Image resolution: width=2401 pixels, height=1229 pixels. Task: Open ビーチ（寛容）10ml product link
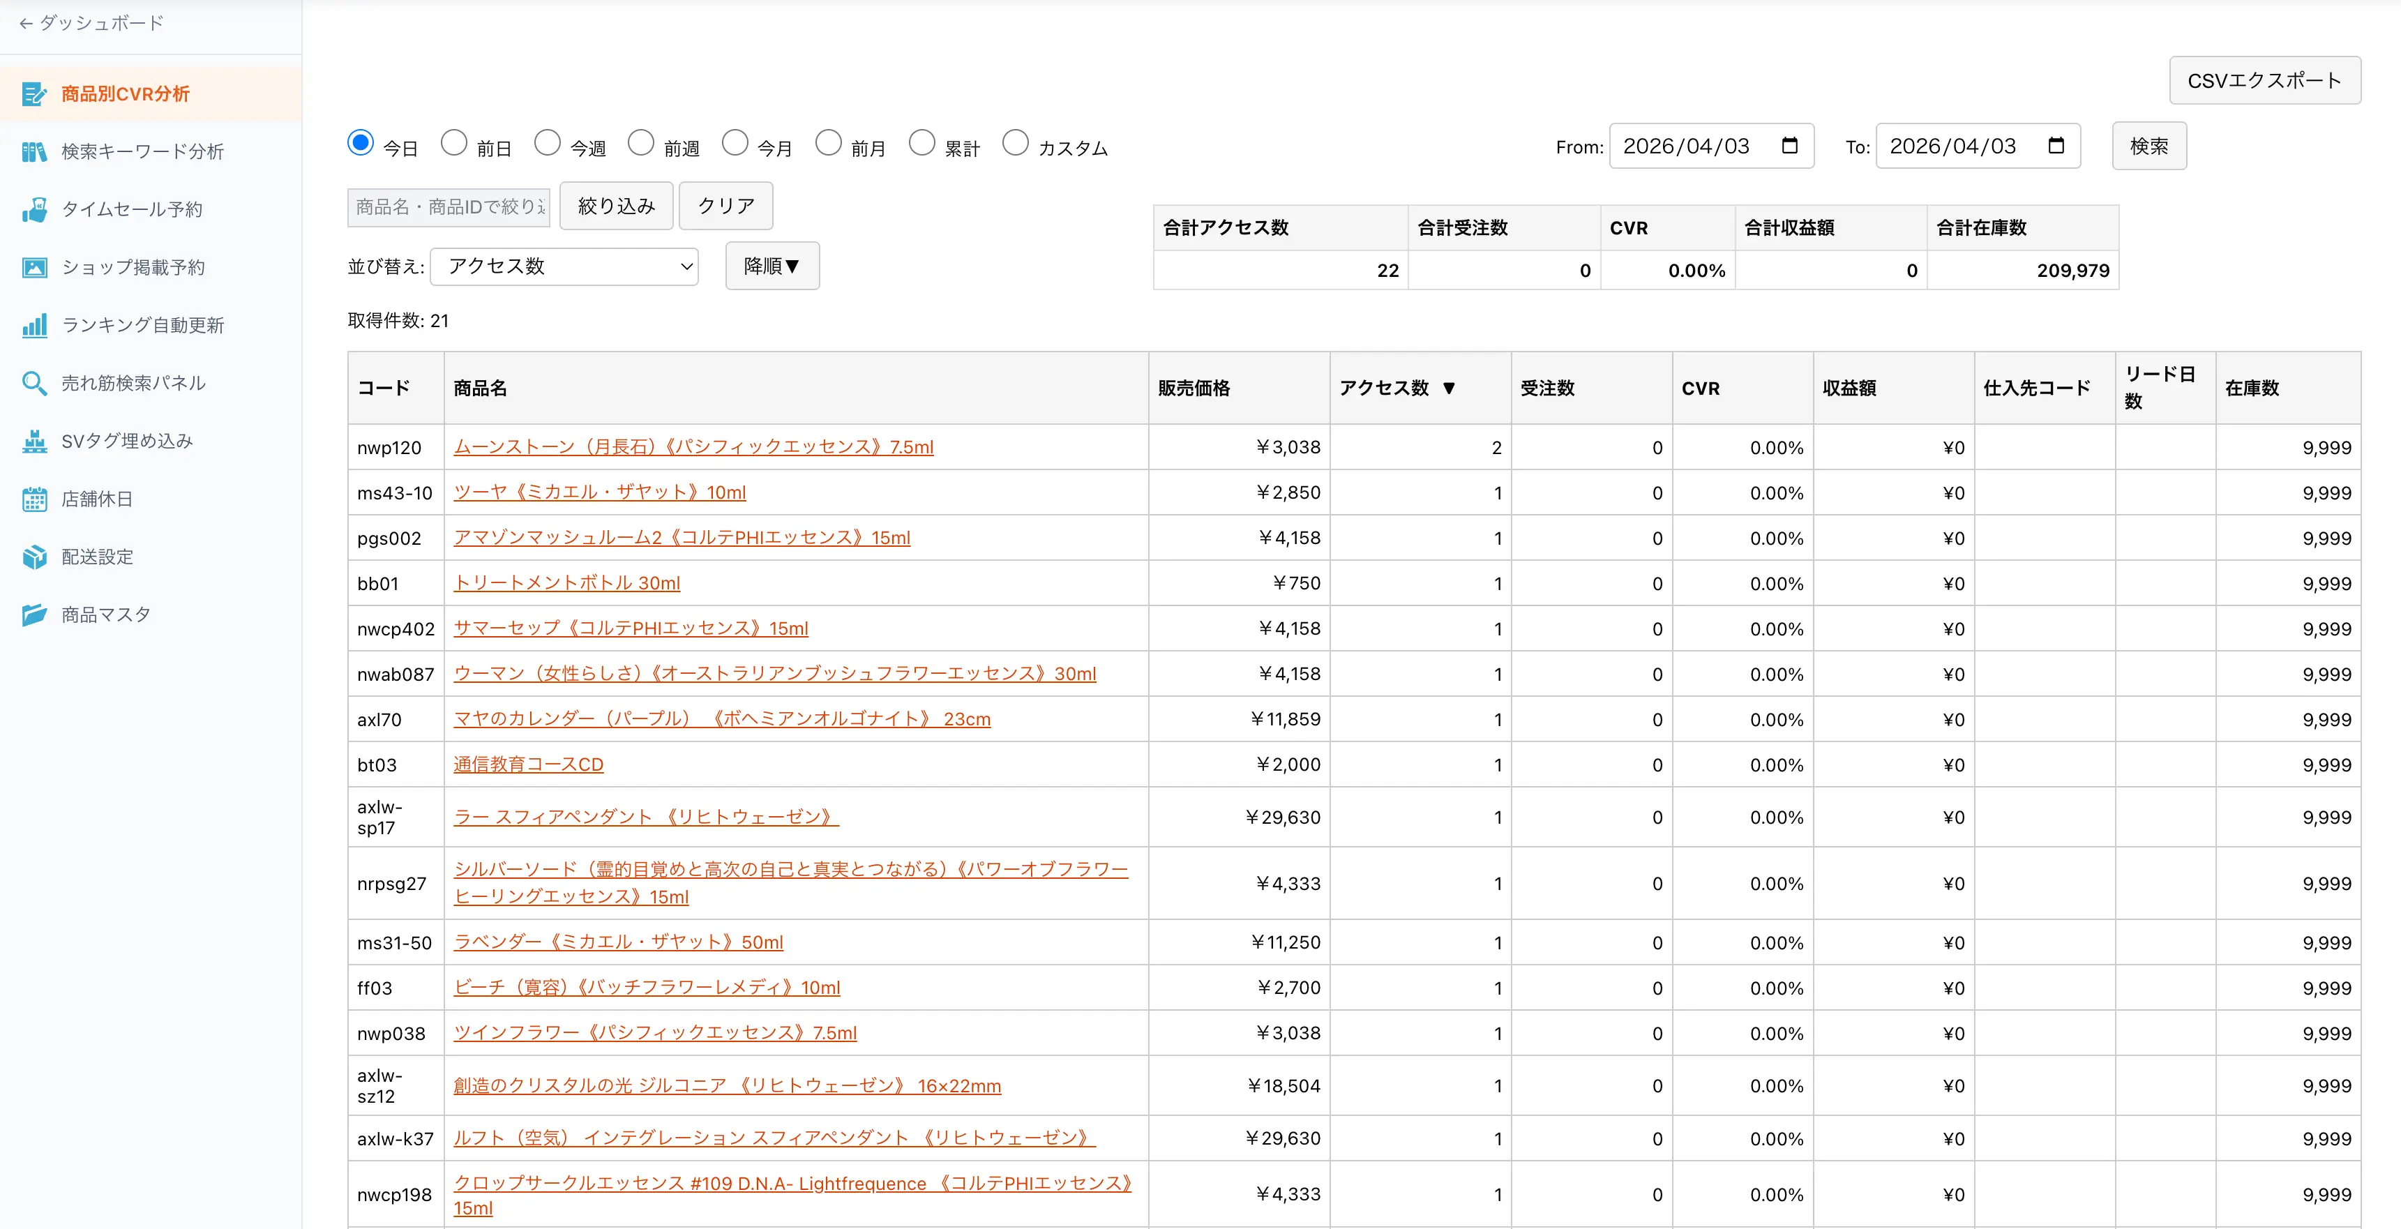pos(647,988)
